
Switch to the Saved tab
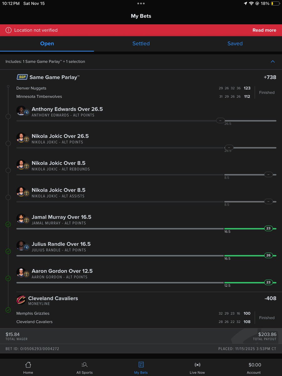(x=235, y=44)
